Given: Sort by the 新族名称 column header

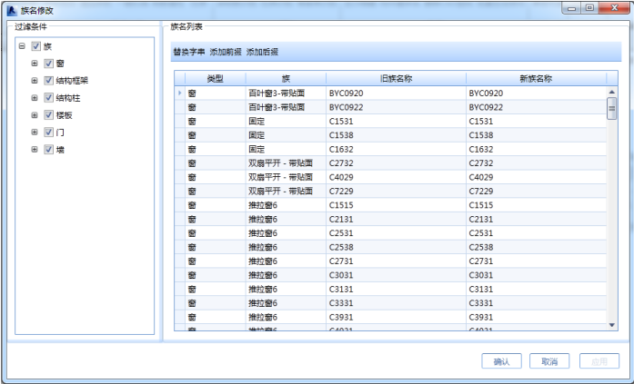Looking at the screenshot, I should tap(536, 79).
